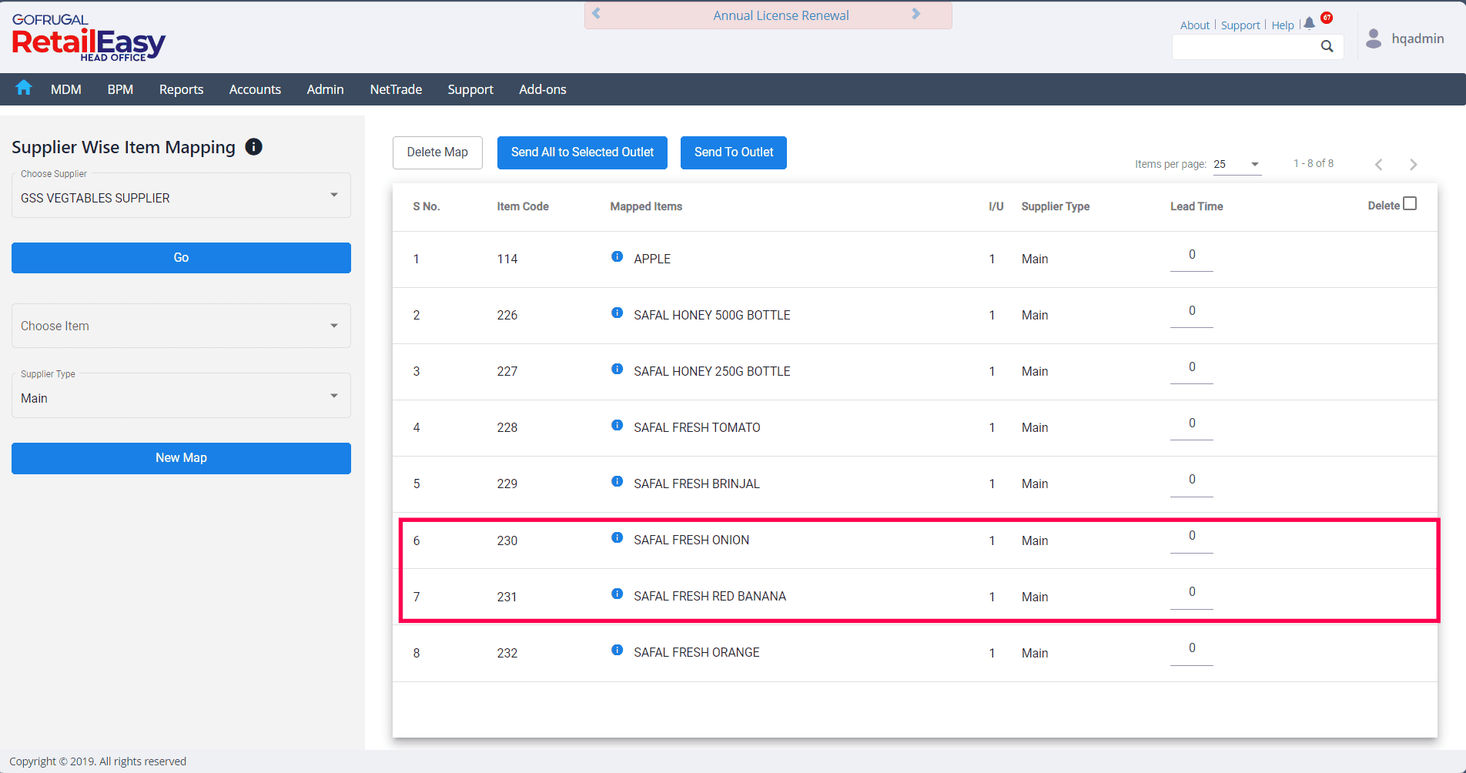
Task: Click the SAFAL FRESH TOMATO item name
Action: coord(697,427)
